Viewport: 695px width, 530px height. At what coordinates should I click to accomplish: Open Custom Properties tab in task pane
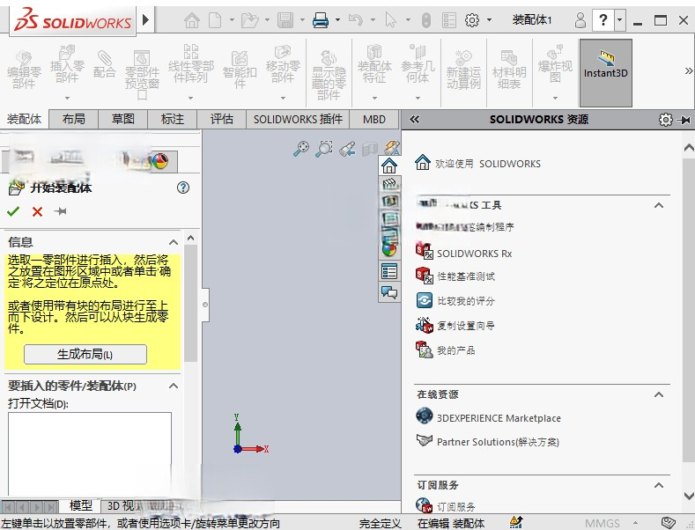[x=389, y=271]
